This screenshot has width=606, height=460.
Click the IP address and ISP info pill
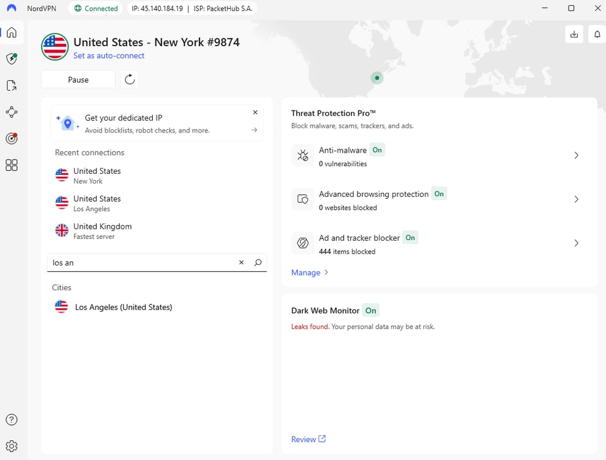[192, 8]
